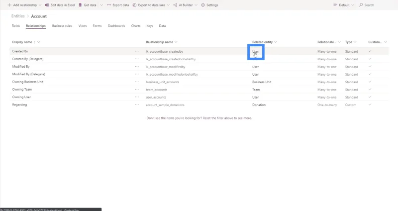398x211 pixels.
Task: Open Related entity column filter chevron
Action: coord(276,42)
